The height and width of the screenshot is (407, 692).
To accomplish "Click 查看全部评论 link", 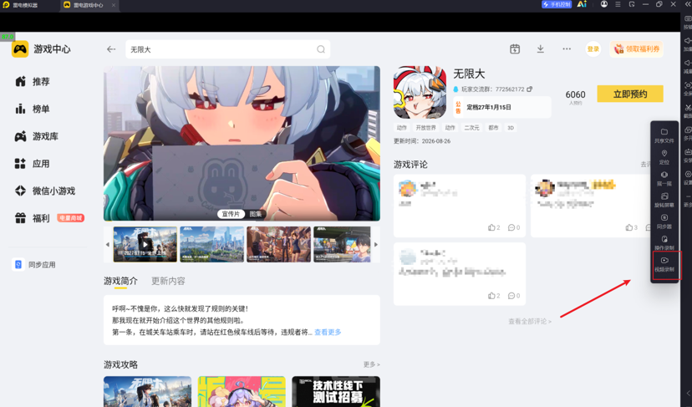I will point(530,322).
